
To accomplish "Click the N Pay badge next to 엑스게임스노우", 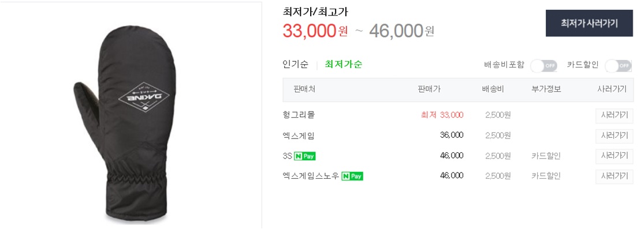I will [352, 177].
